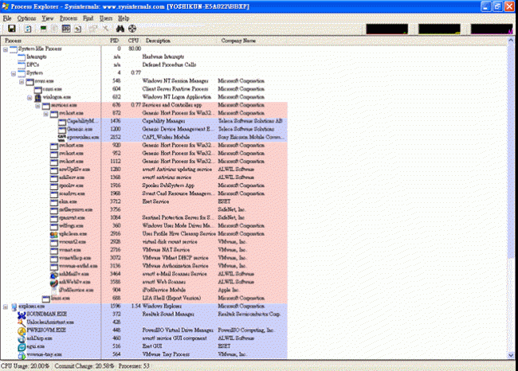Click the CPU usage mini graph

point(392,29)
